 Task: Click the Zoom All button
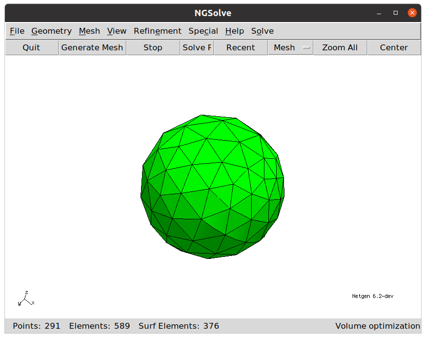(340, 48)
